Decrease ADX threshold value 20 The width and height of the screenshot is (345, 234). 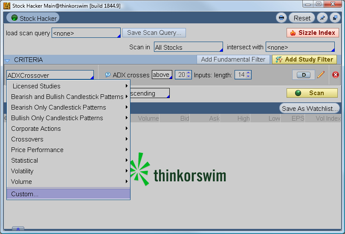[x=188, y=76]
